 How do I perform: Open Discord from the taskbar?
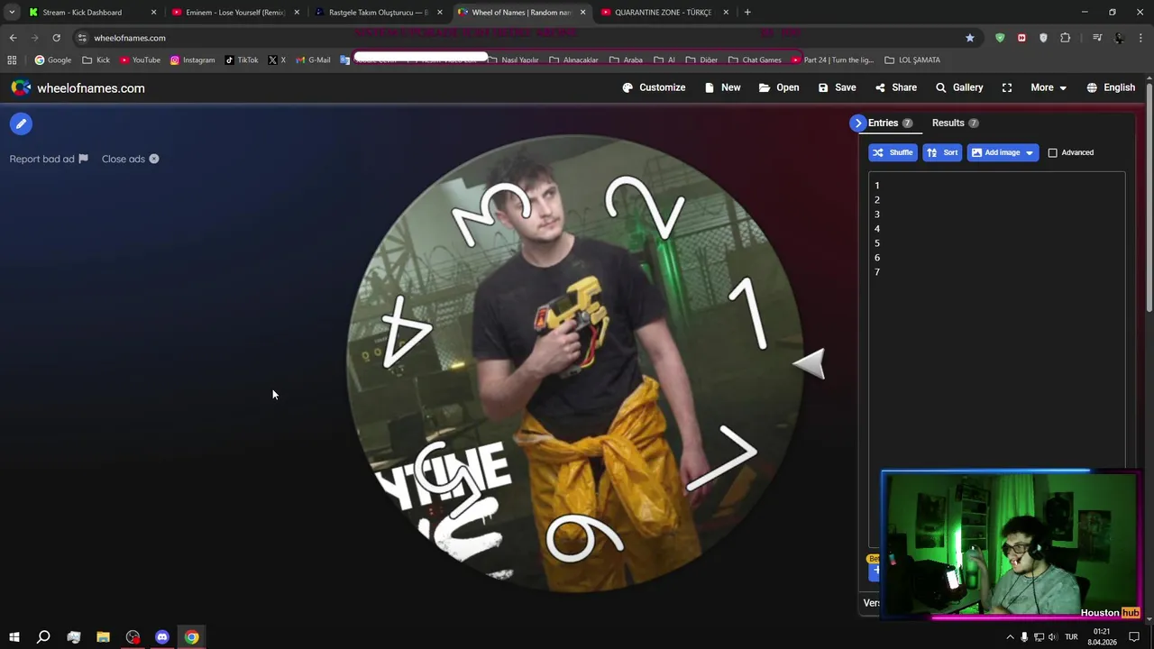tap(162, 637)
